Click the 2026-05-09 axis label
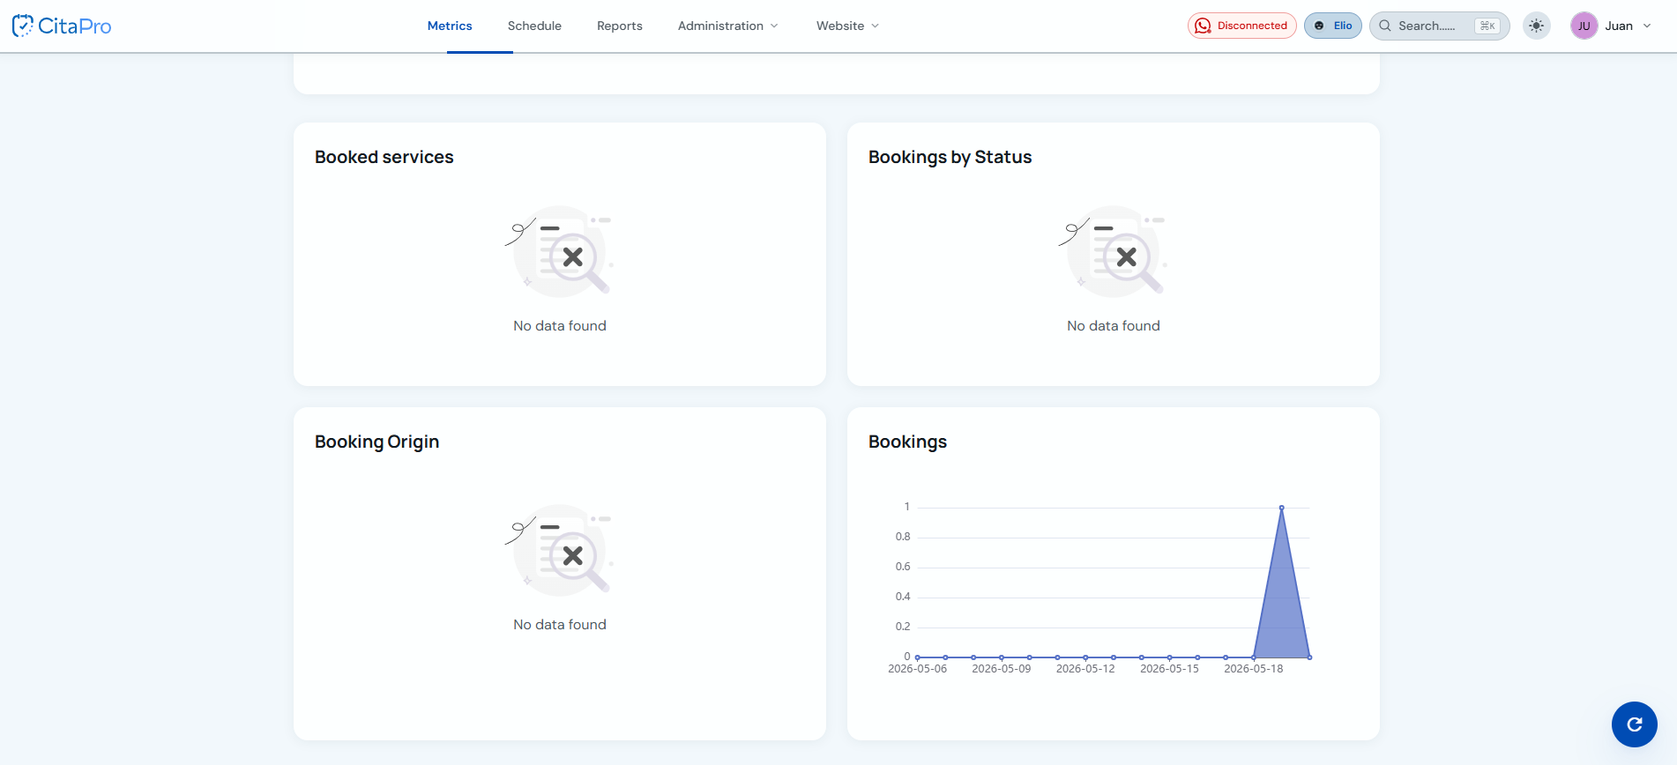The image size is (1677, 765). [x=1001, y=669]
